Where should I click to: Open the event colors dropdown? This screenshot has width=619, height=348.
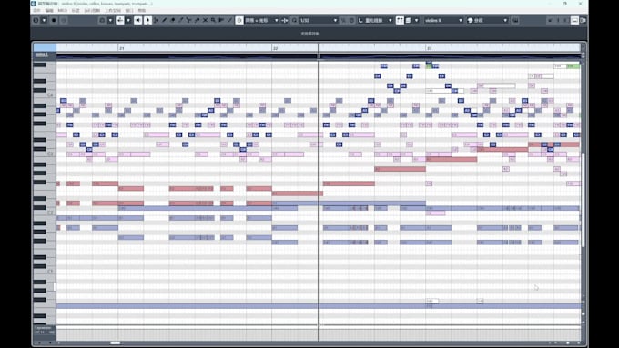487,20
